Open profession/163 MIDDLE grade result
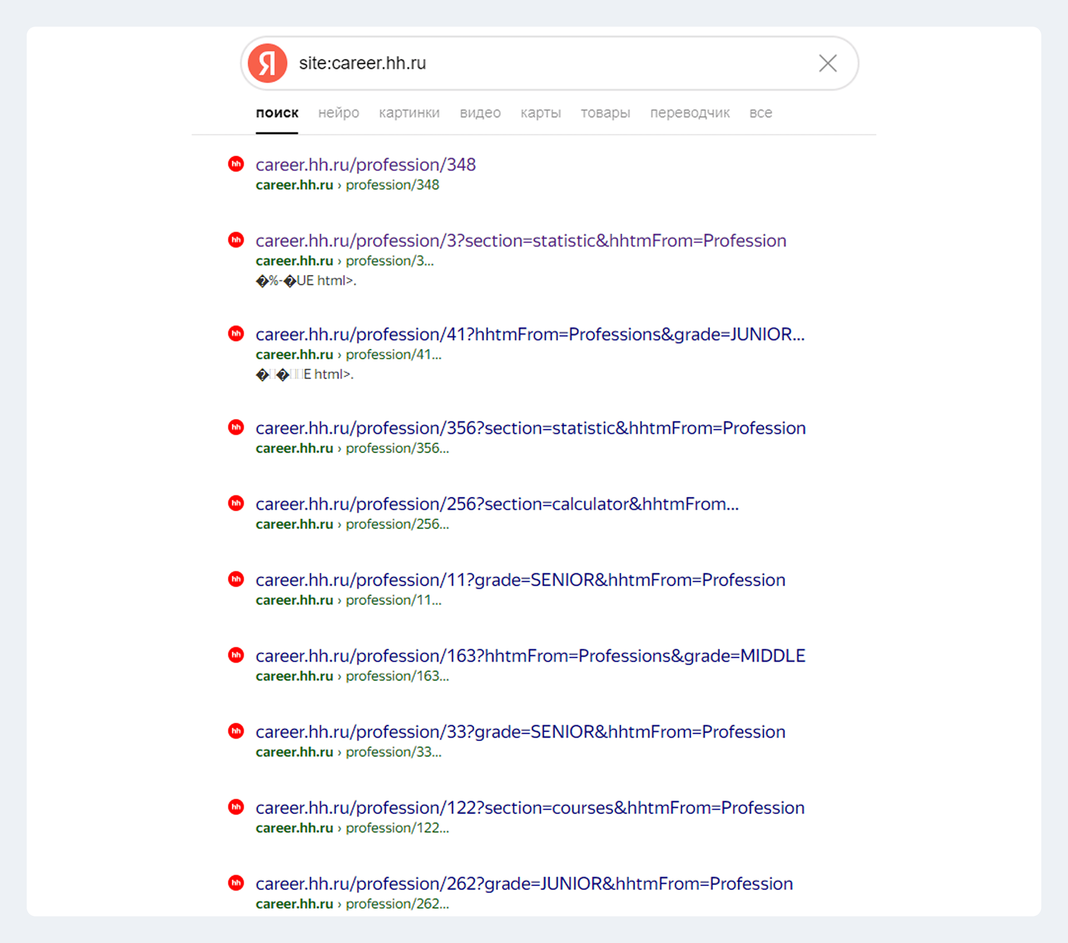 click(x=530, y=656)
